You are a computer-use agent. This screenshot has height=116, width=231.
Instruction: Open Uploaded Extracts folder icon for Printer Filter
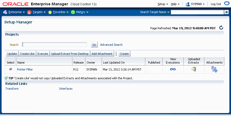(x=193, y=69)
